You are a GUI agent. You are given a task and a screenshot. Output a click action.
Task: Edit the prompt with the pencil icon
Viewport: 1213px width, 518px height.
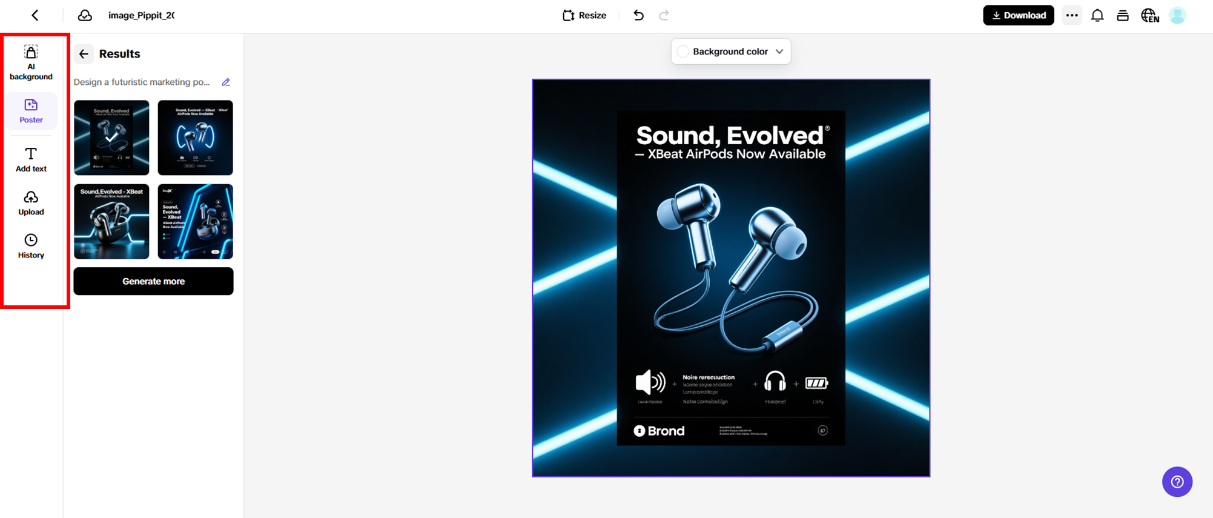[x=226, y=82]
